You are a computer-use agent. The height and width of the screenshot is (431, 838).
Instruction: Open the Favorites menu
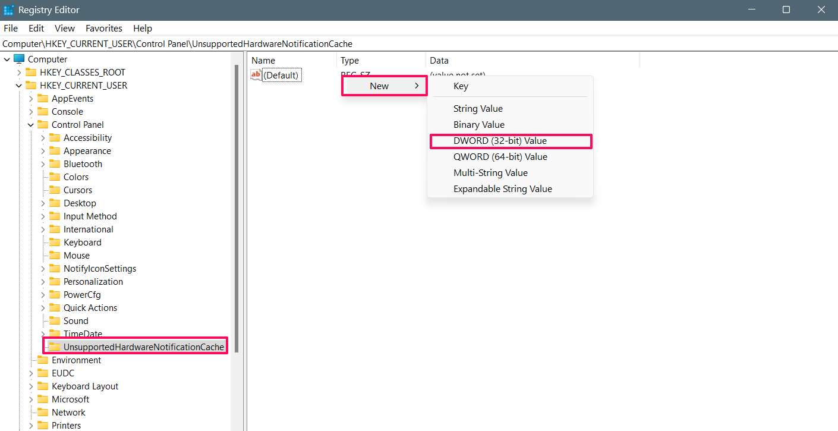click(104, 28)
